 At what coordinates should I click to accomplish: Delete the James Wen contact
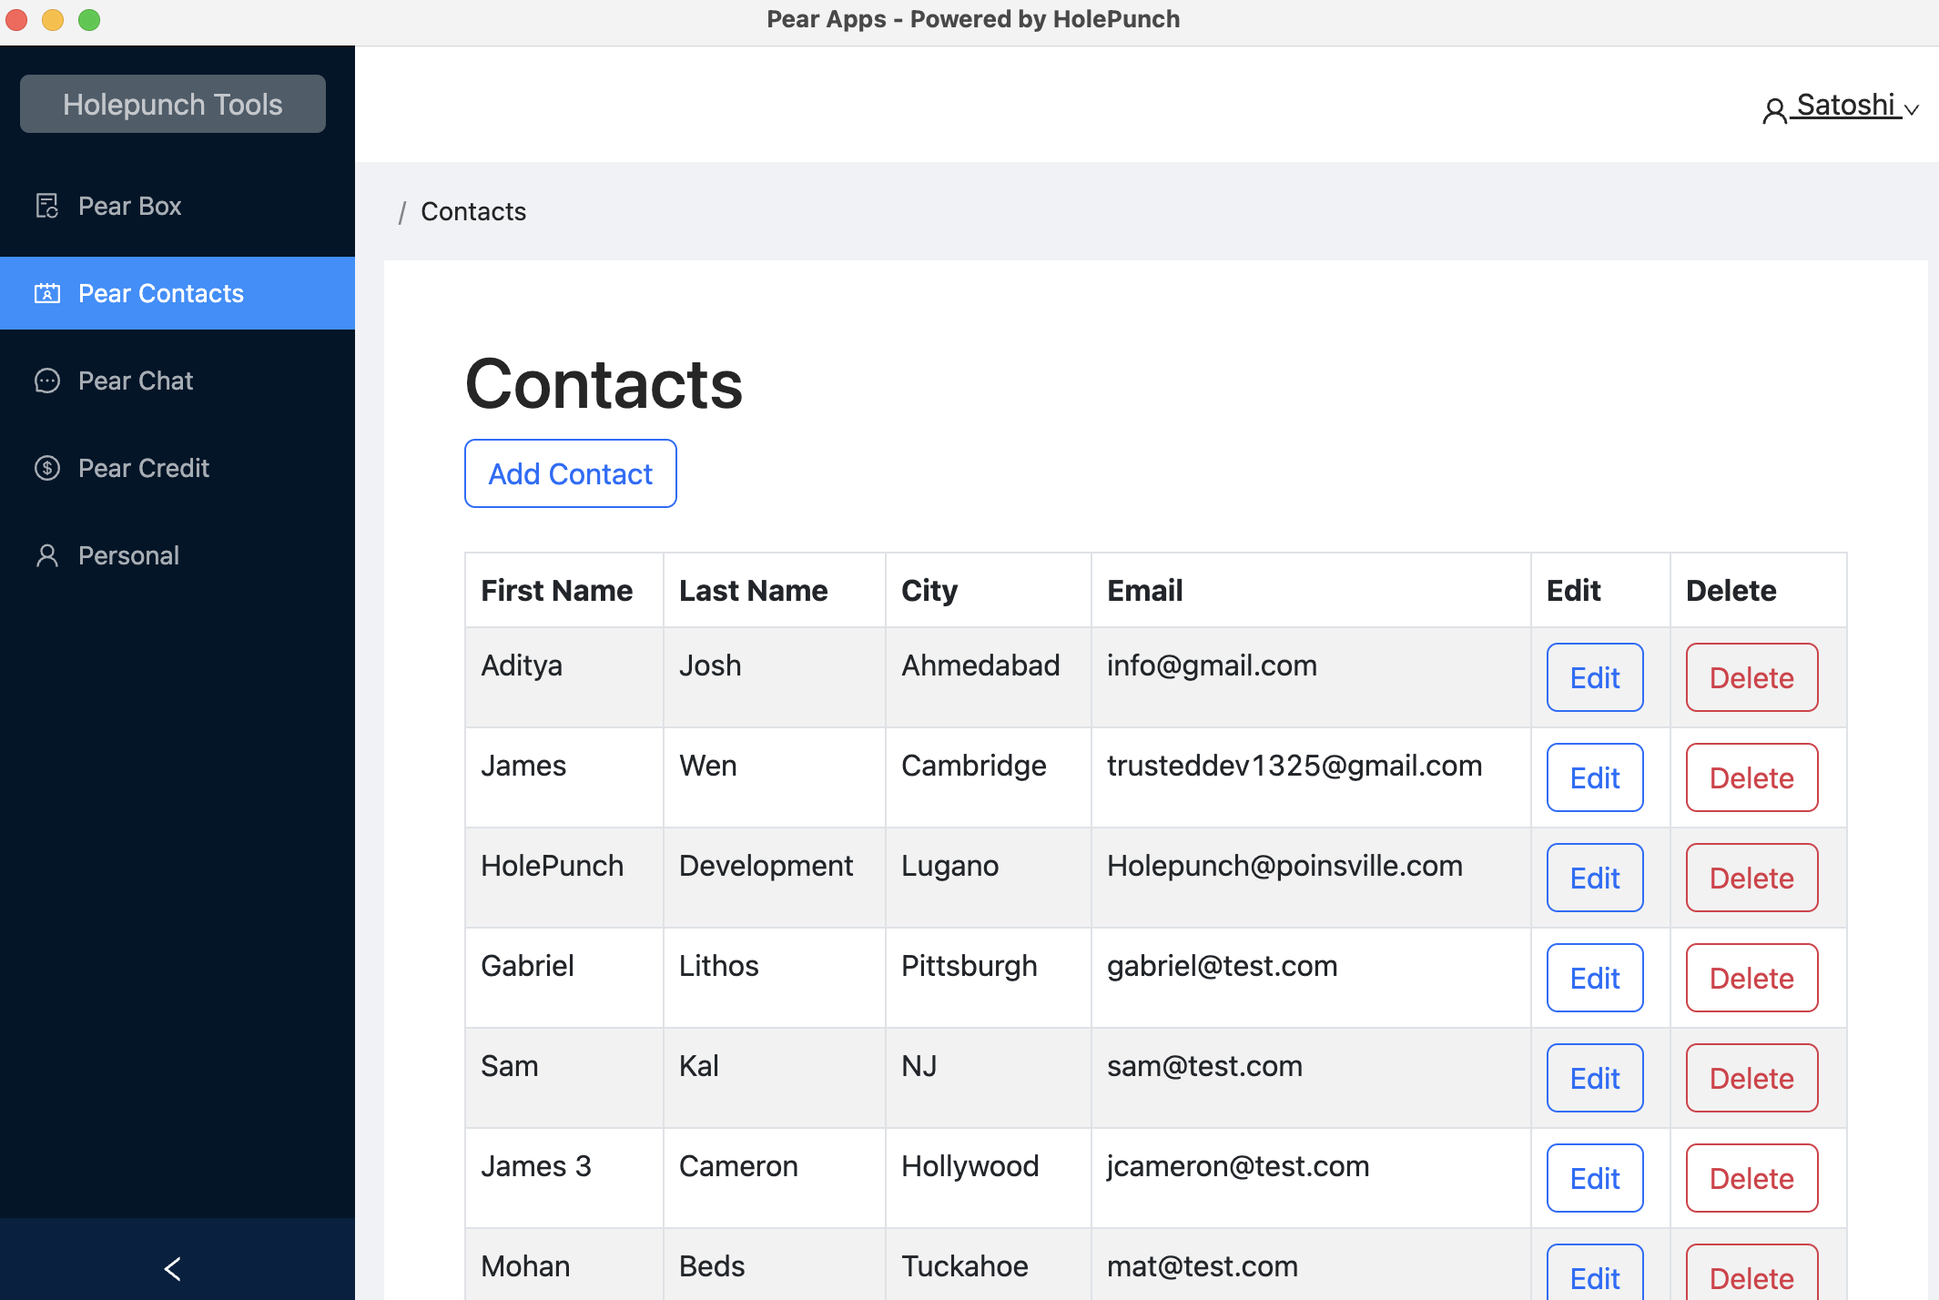[1751, 777]
